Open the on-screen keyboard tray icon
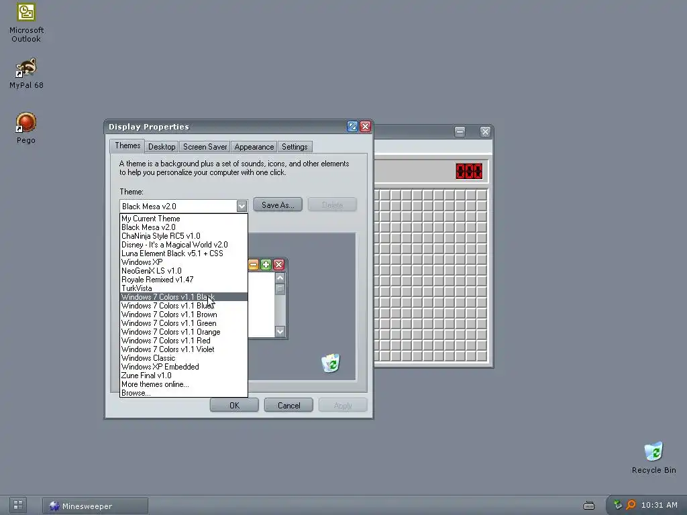 (x=589, y=506)
